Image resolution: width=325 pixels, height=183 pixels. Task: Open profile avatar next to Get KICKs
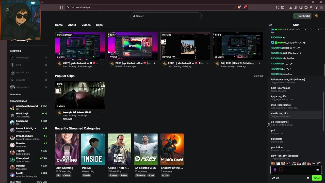coord(316,16)
